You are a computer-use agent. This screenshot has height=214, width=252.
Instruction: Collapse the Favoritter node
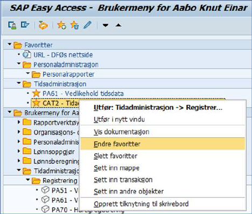pyautogui.click(x=10, y=44)
